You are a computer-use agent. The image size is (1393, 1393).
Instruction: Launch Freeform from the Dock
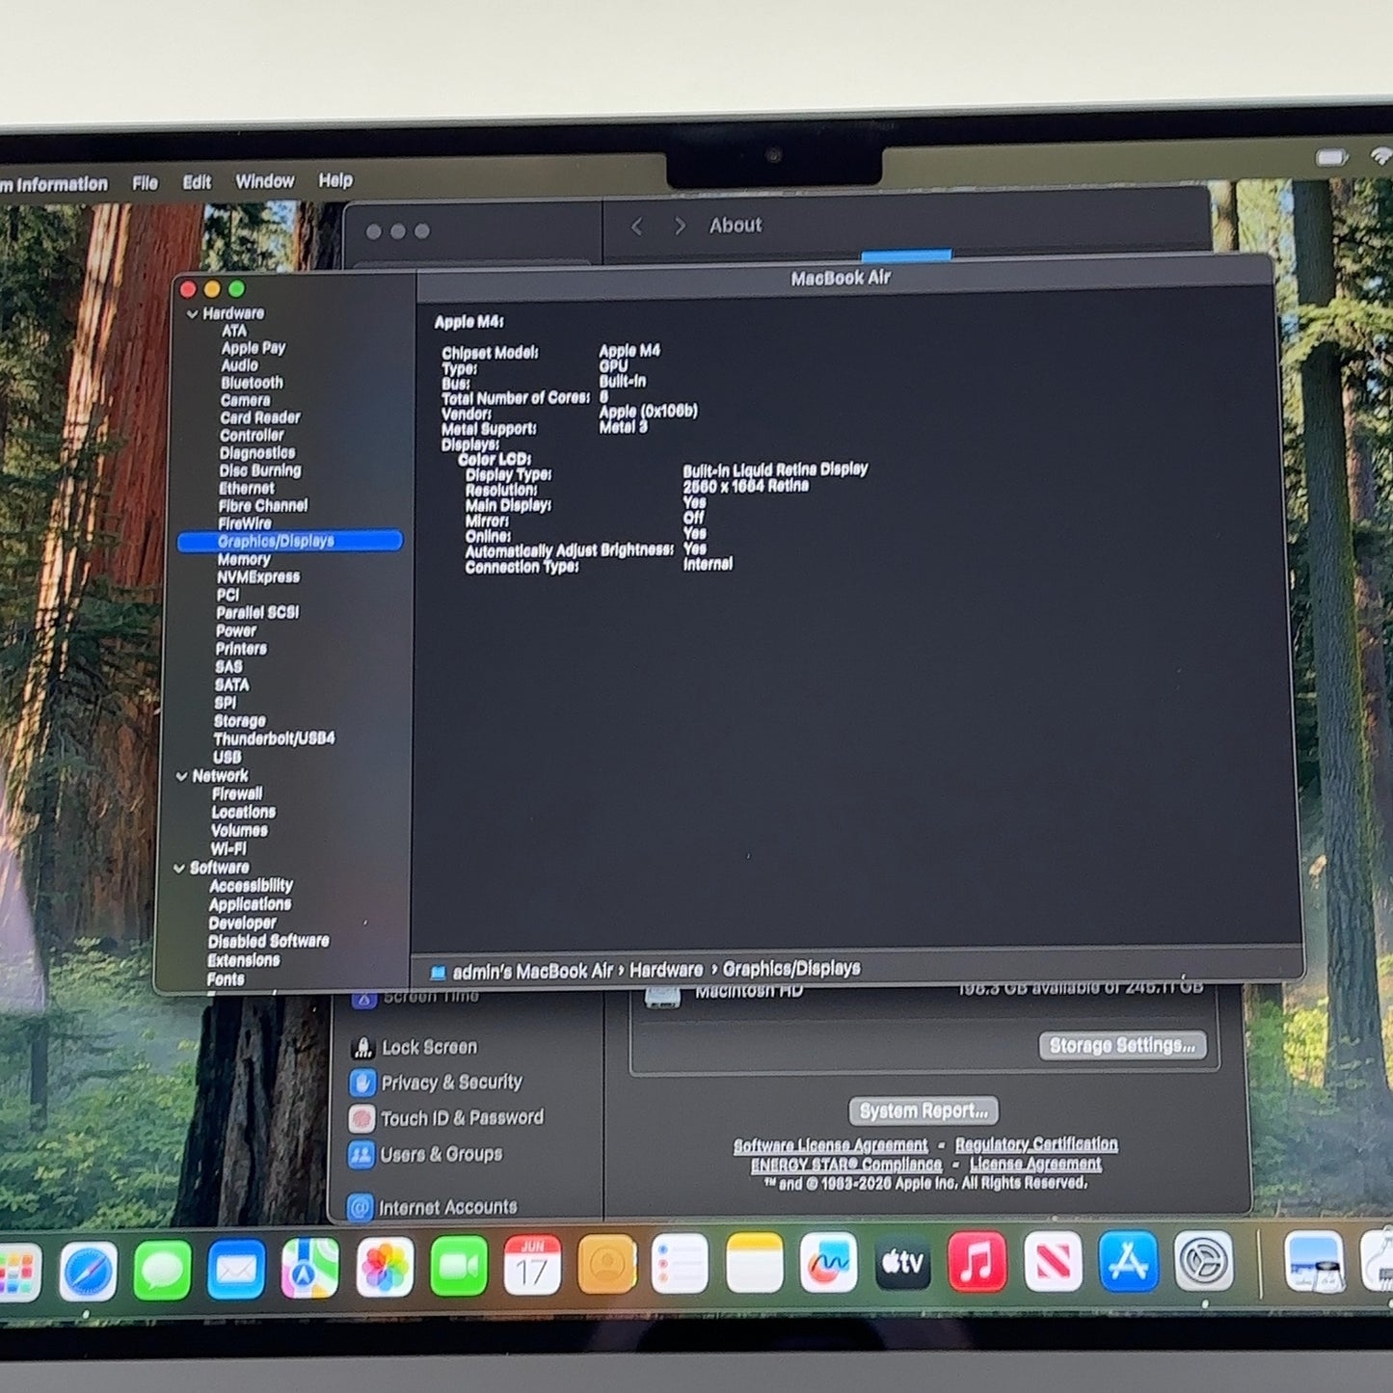click(828, 1262)
